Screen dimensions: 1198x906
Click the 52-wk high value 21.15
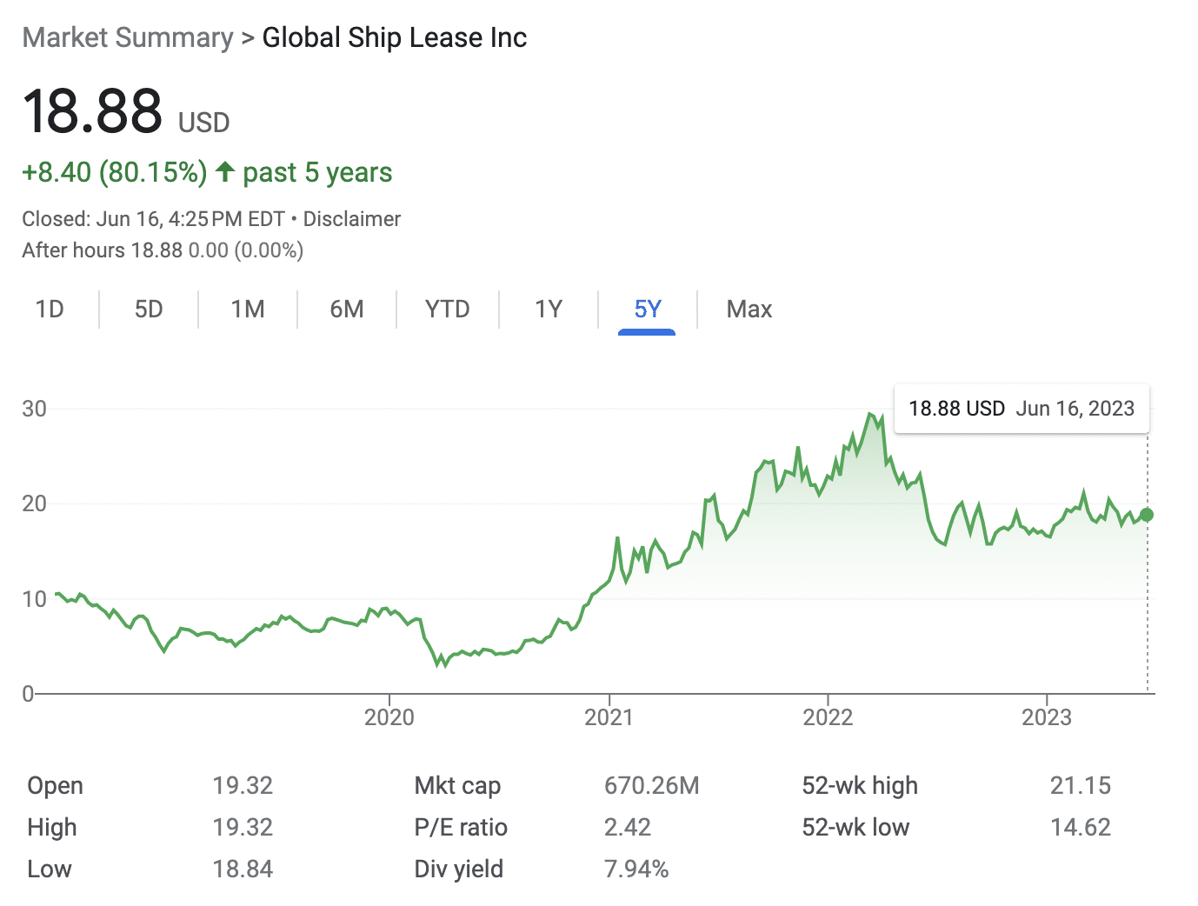pyautogui.click(x=1081, y=786)
